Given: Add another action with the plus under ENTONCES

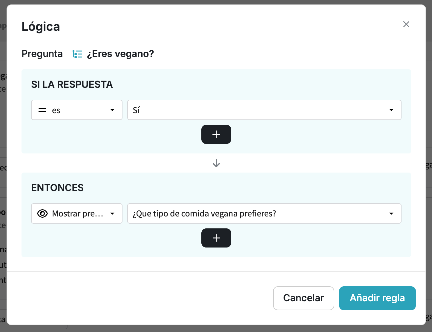Looking at the screenshot, I should (216, 238).
